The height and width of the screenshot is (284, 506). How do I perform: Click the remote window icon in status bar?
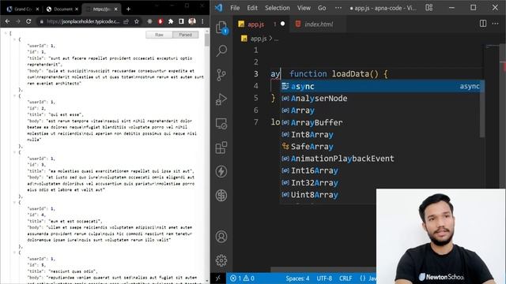click(218, 278)
